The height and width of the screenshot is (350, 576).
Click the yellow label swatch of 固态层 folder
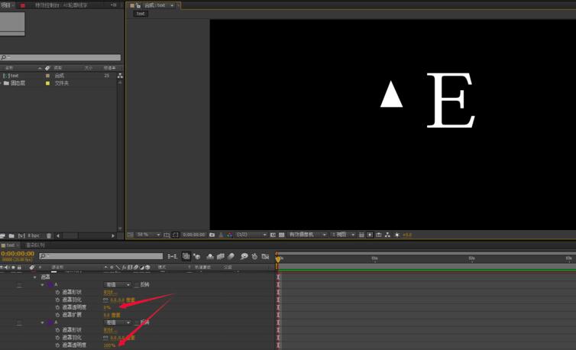(47, 83)
